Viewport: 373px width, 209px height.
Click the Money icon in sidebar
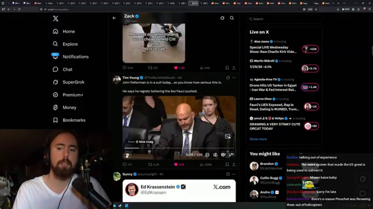(55, 107)
